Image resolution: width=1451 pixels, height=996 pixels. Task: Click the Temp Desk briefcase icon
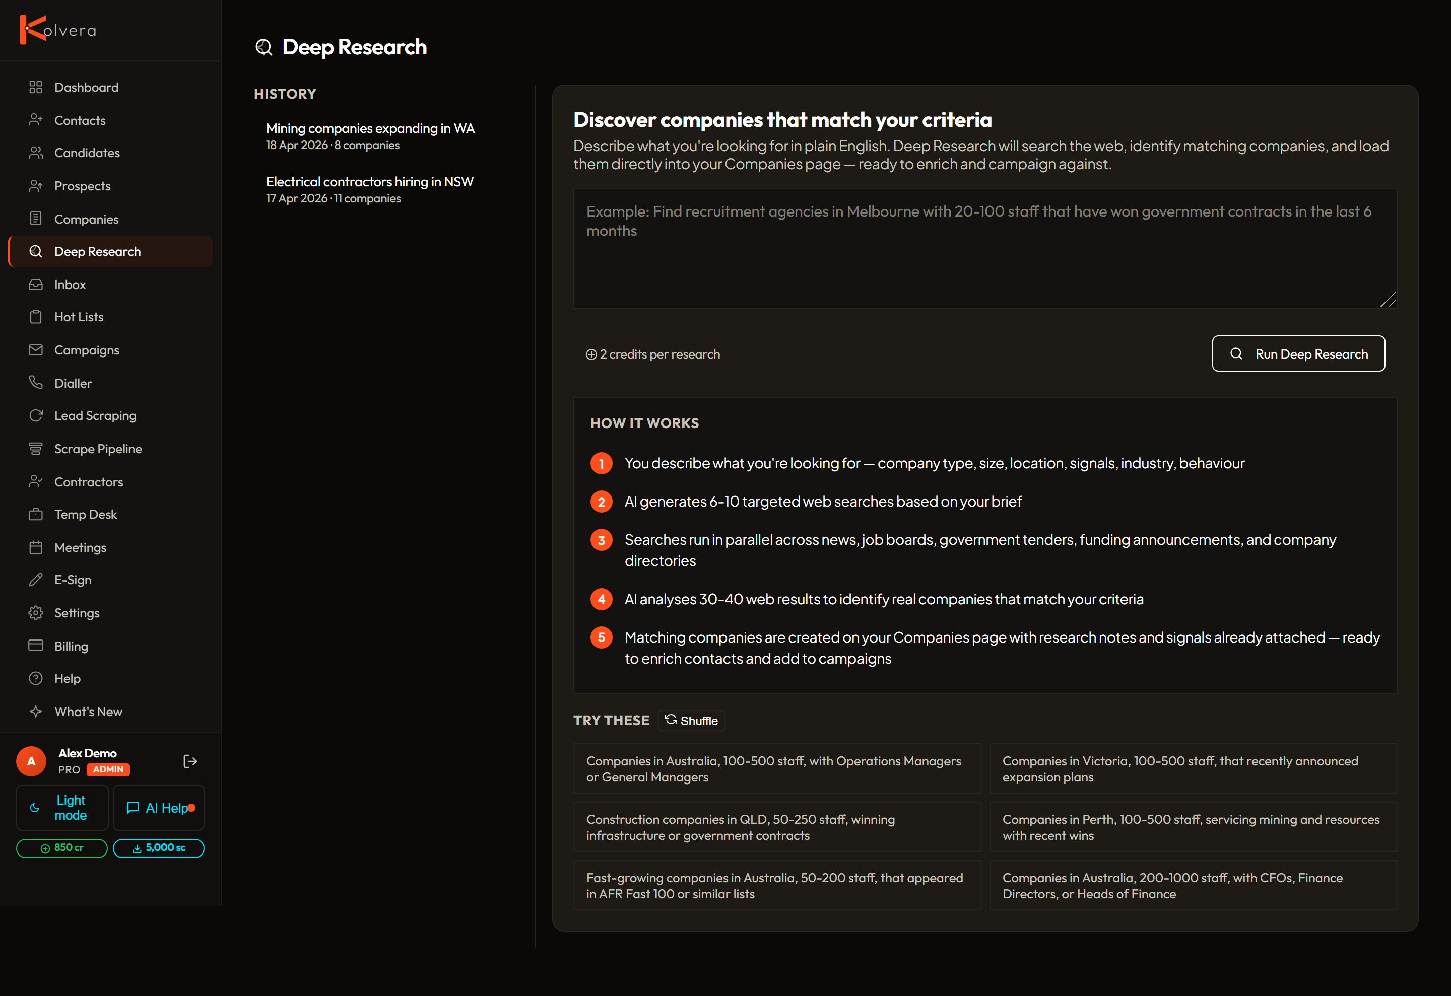(x=36, y=514)
